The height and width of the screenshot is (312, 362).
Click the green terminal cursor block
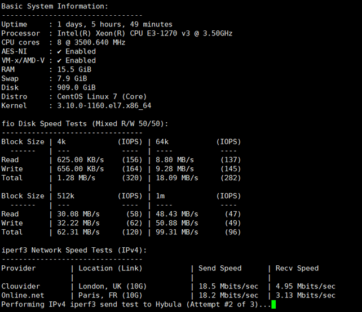point(273,304)
